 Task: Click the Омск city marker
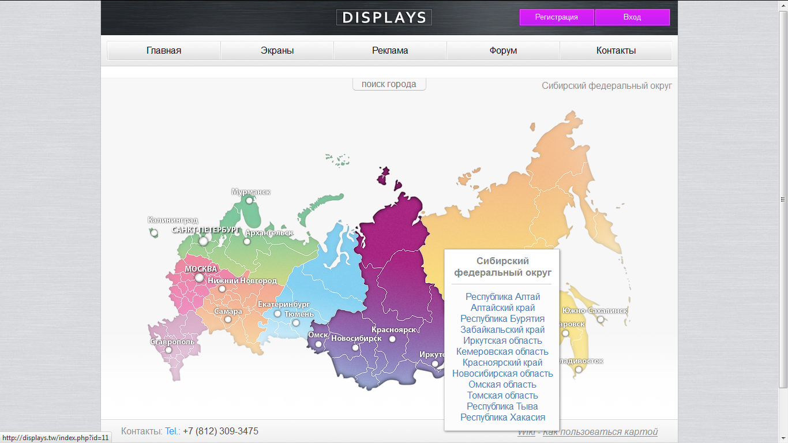318,344
